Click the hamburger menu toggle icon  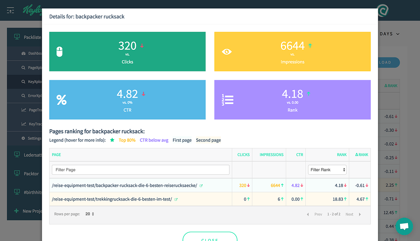pos(10,10)
